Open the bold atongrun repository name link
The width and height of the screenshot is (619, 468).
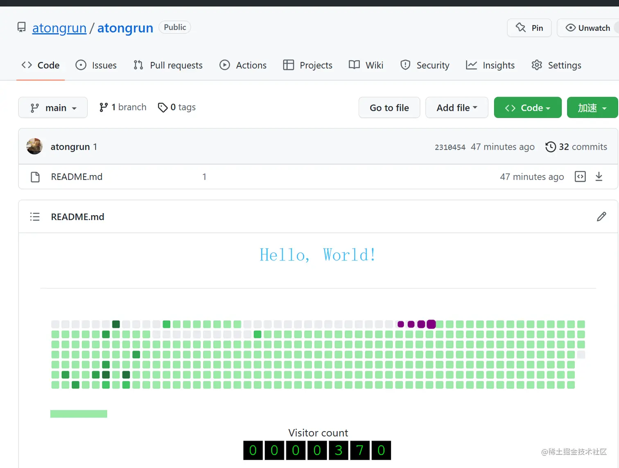pyautogui.click(x=125, y=28)
